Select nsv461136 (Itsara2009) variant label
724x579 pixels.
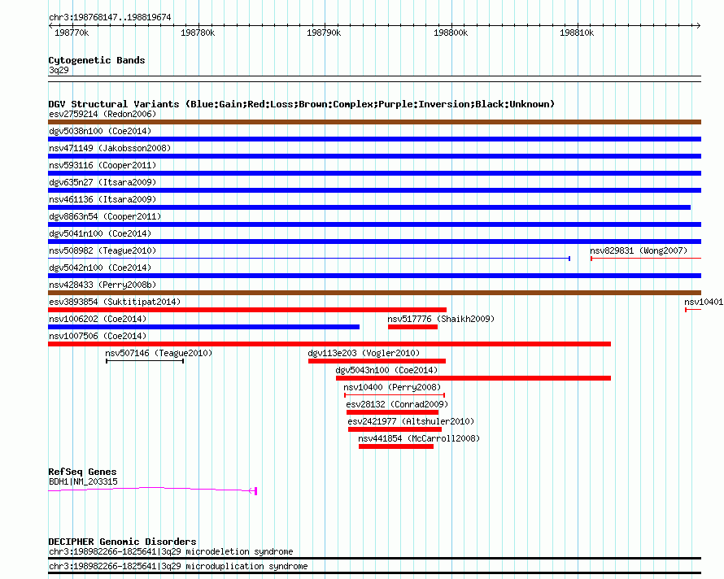click(x=102, y=199)
